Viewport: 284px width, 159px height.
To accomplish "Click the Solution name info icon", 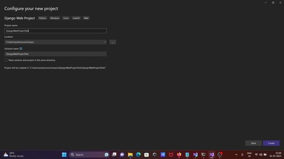I will pyautogui.click(x=21, y=49).
